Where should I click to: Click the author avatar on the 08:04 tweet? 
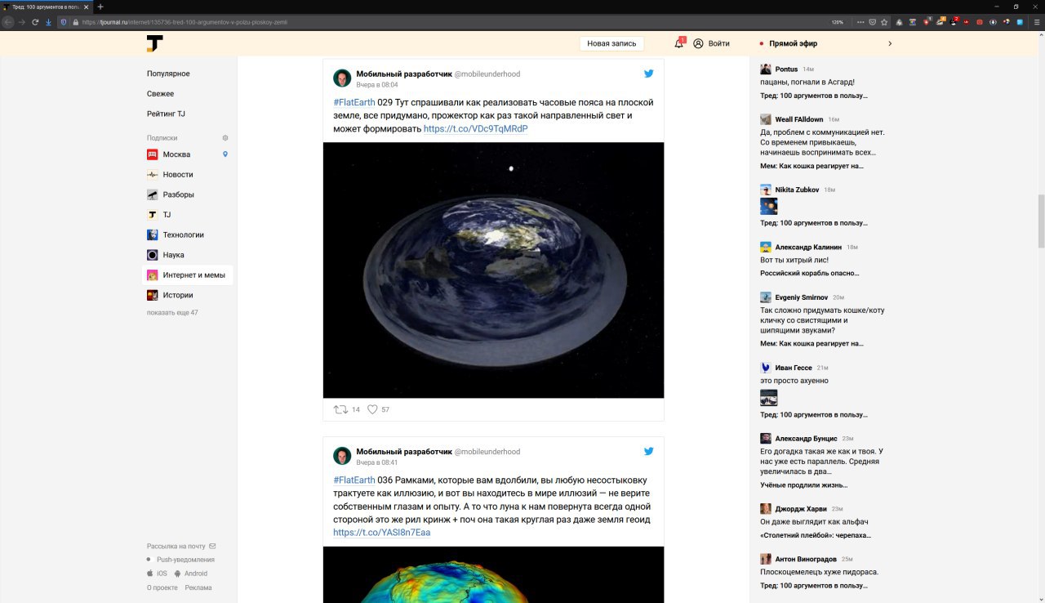(342, 78)
